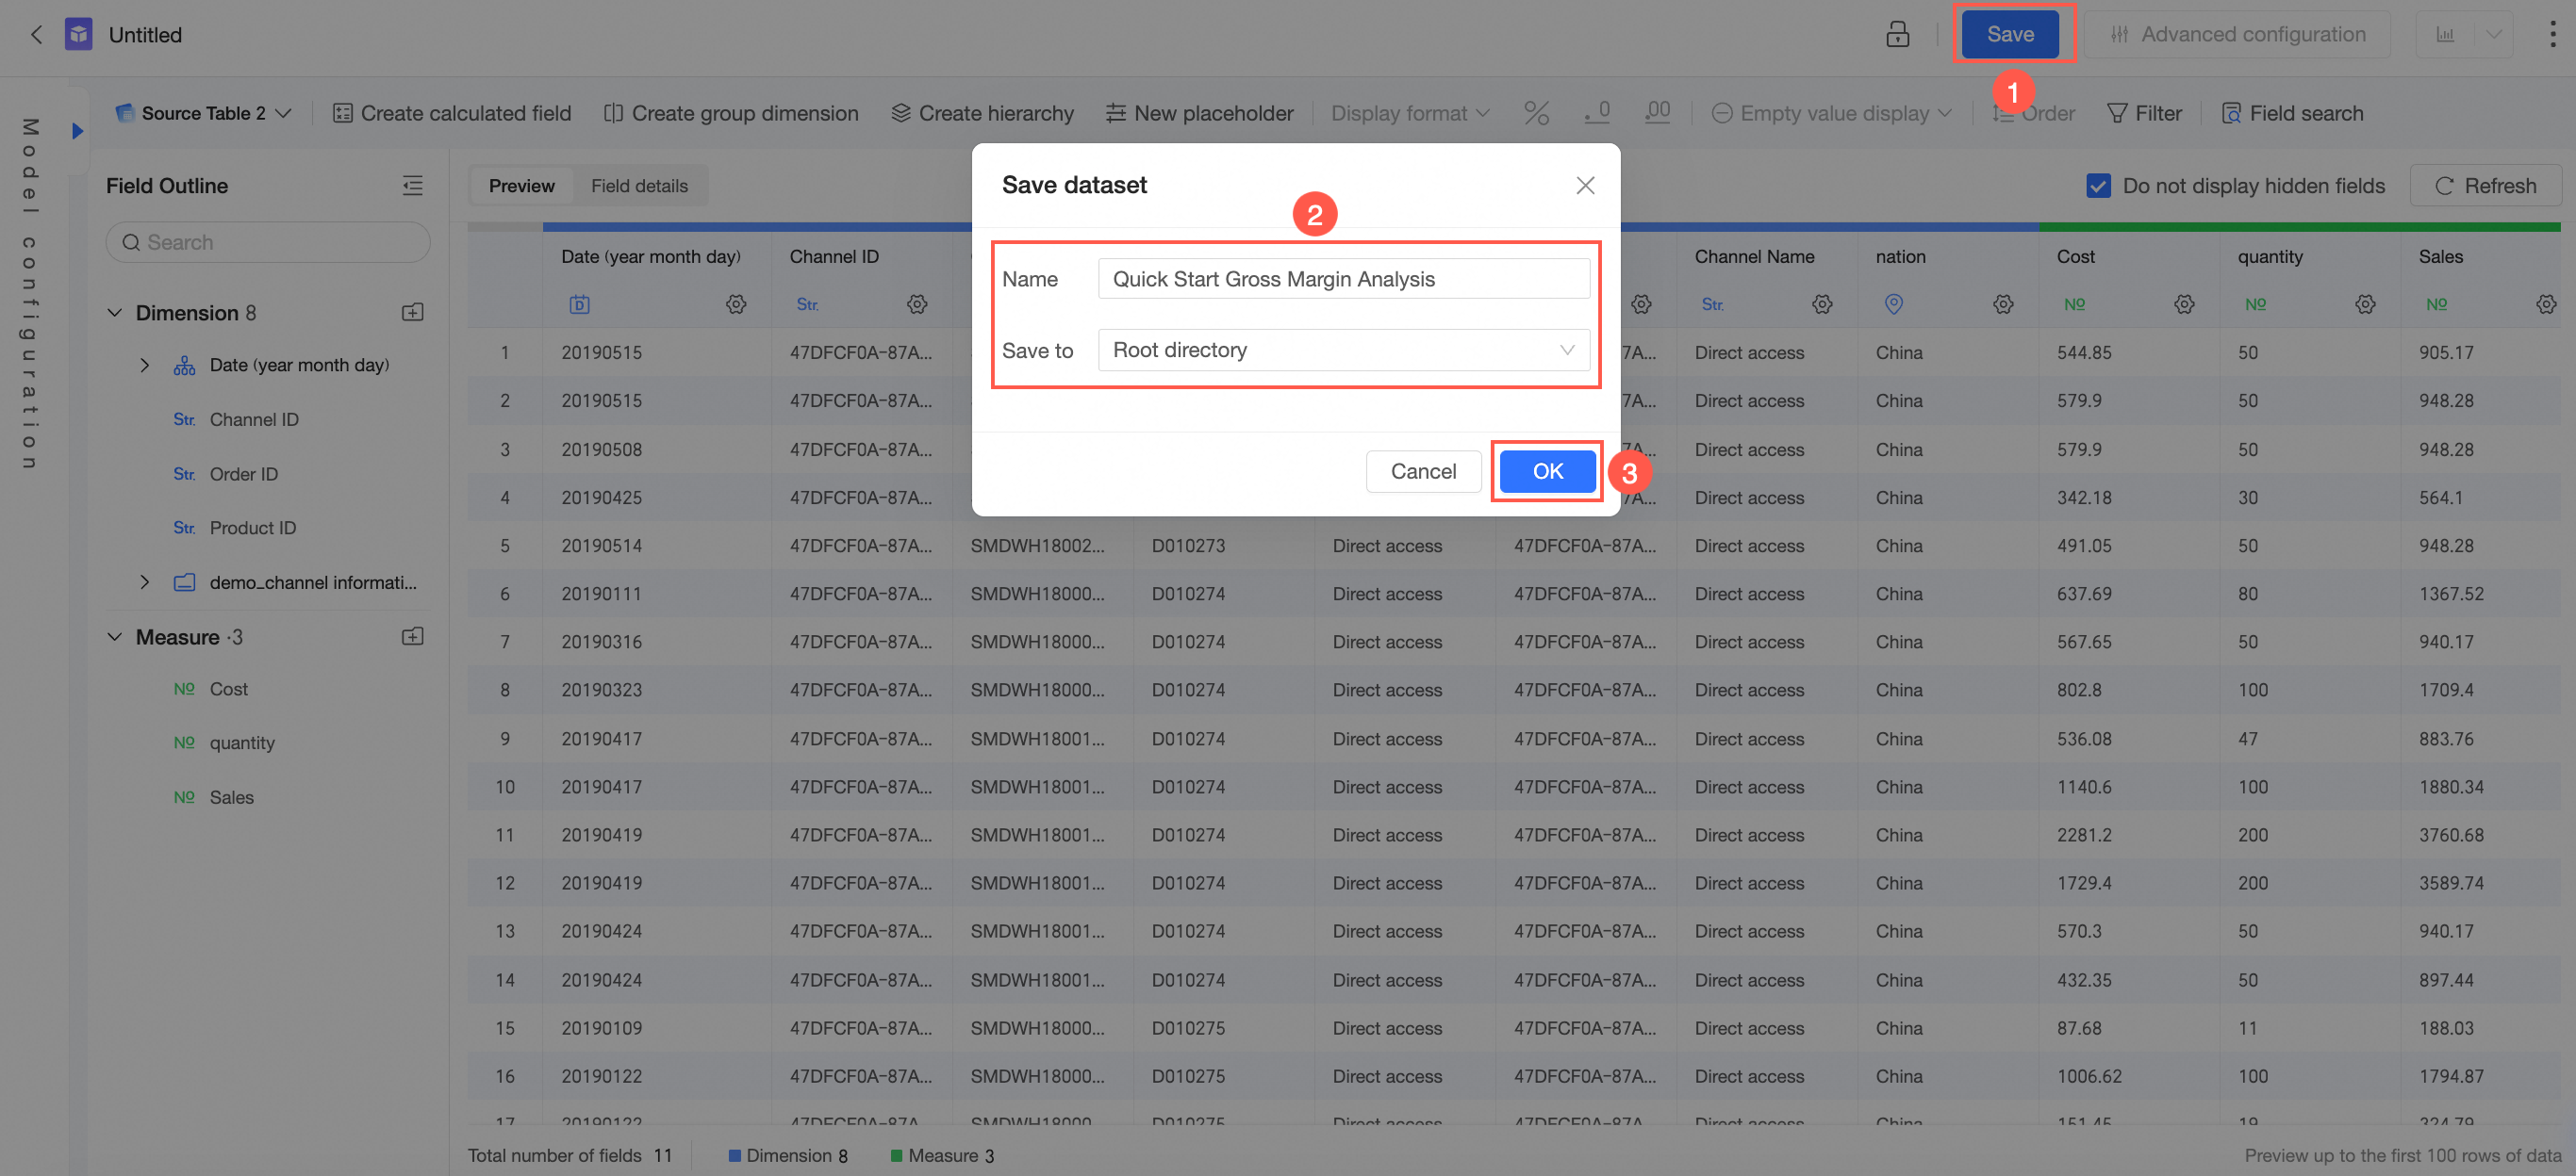
Task: Switch to the Field details tab
Action: coord(638,186)
